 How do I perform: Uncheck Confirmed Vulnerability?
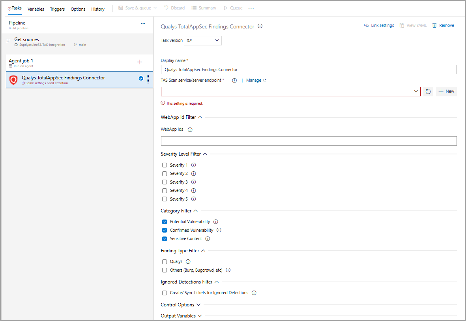pyautogui.click(x=165, y=230)
